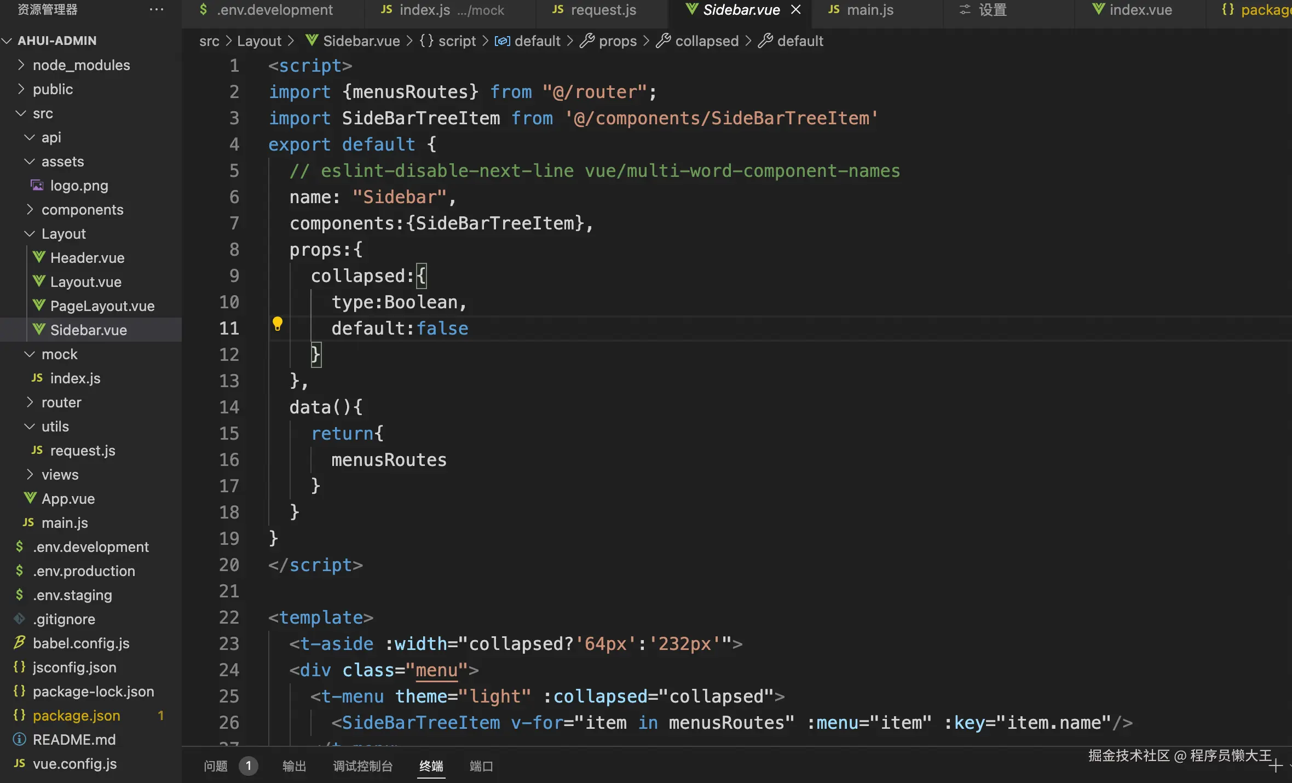
Task: Click line number 14 in the gutter
Action: (x=229, y=407)
